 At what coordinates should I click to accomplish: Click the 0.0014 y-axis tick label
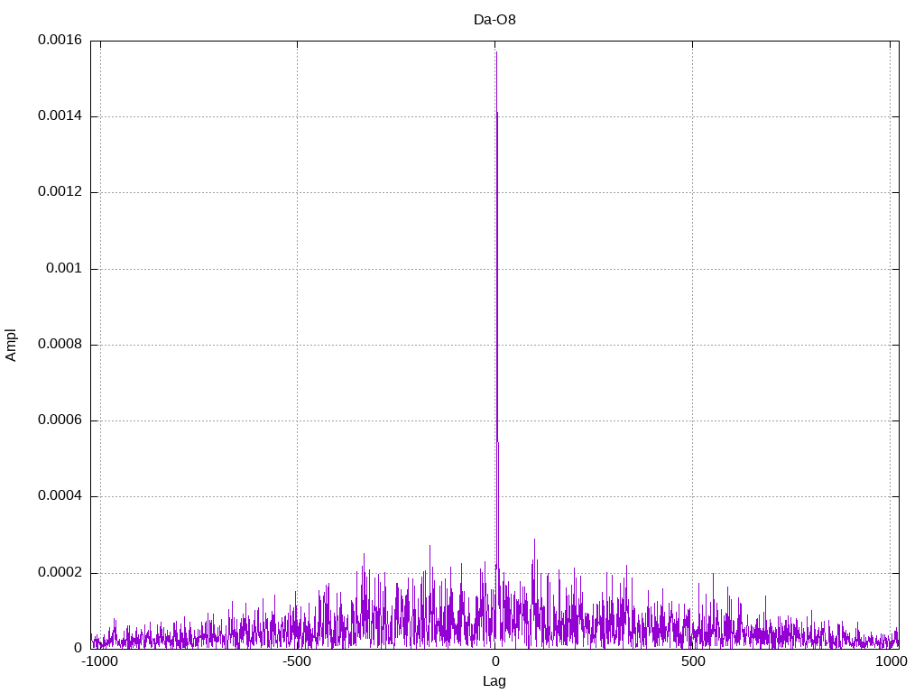pyautogui.click(x=60, y=116)
